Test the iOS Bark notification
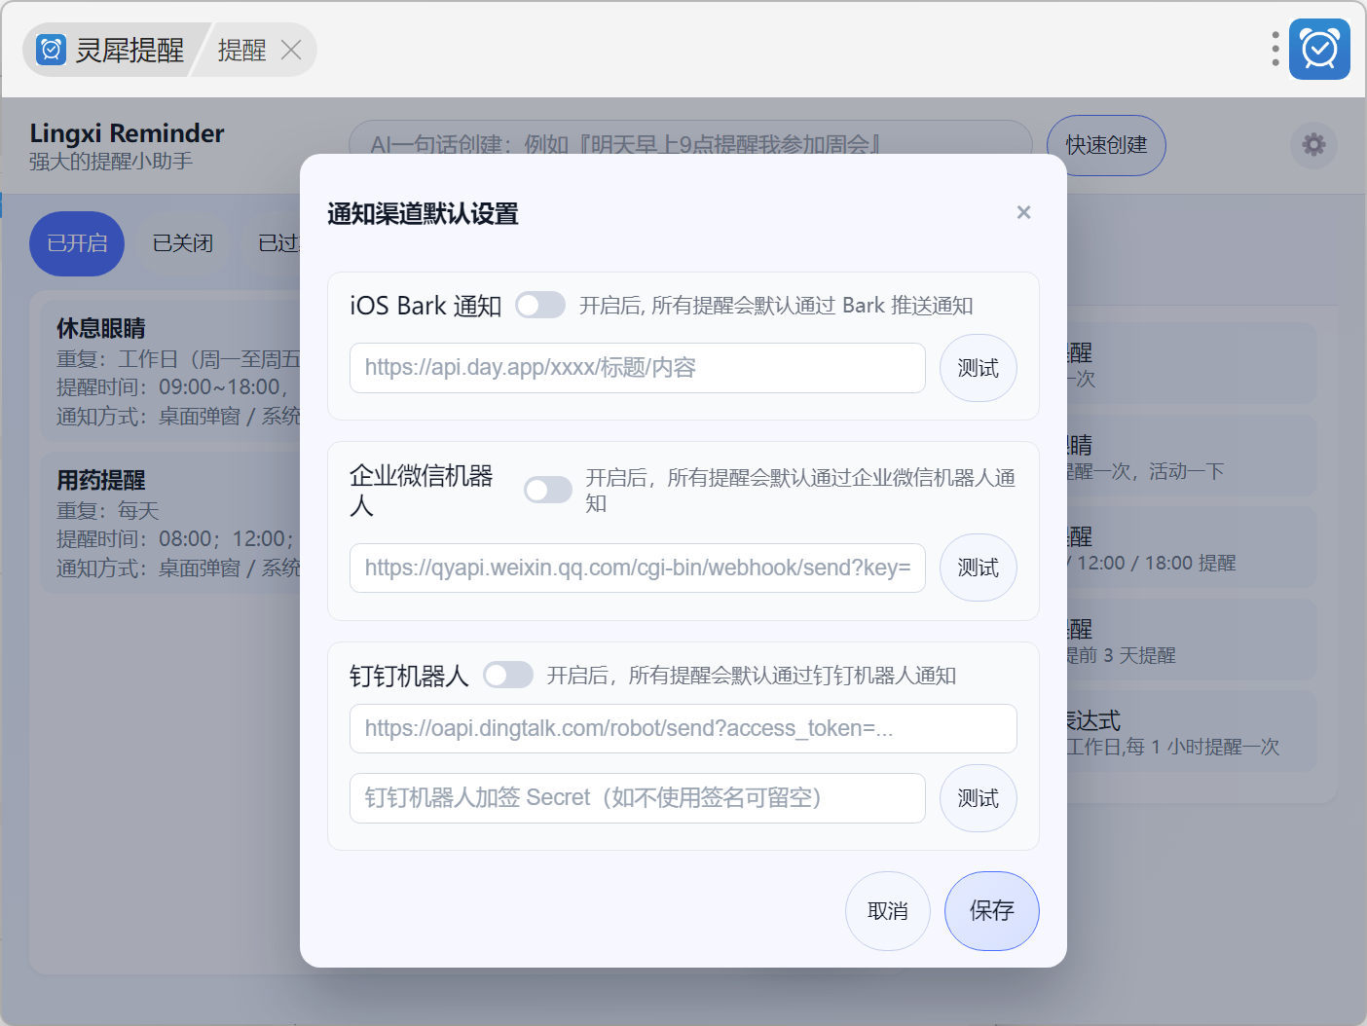The image size is (1367, 1026). 979,368
